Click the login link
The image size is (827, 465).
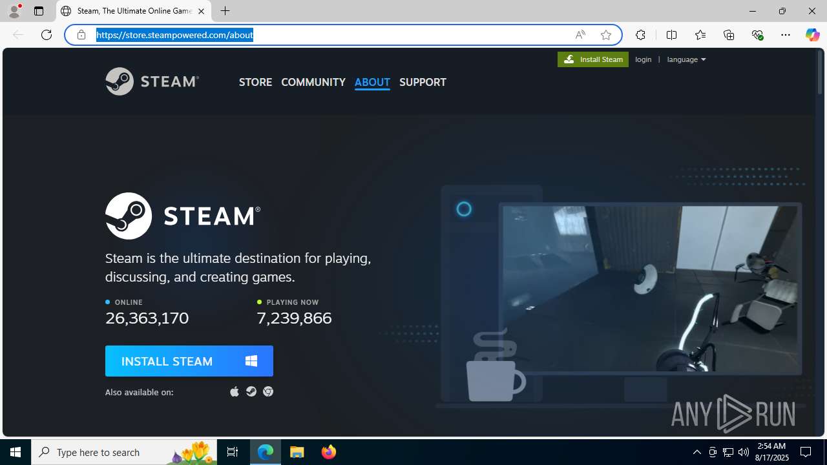tap(643, 59)
